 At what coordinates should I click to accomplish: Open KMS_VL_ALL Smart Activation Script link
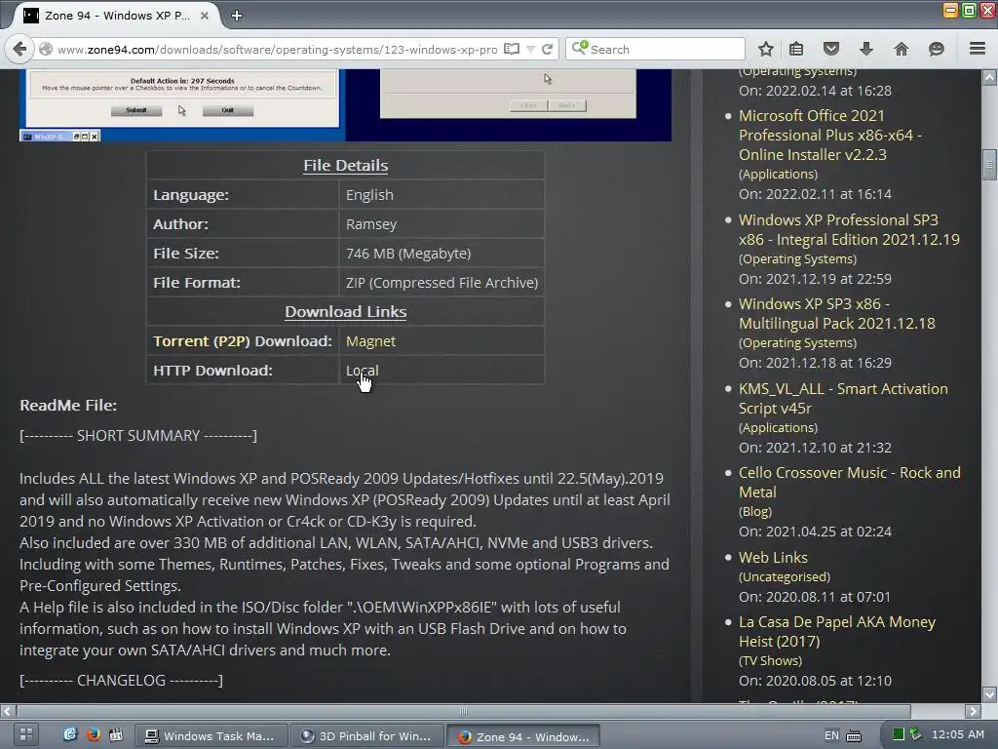843,399
